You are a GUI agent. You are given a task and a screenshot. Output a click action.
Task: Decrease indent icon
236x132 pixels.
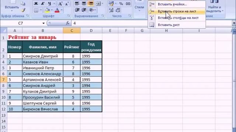coord(77,10)
